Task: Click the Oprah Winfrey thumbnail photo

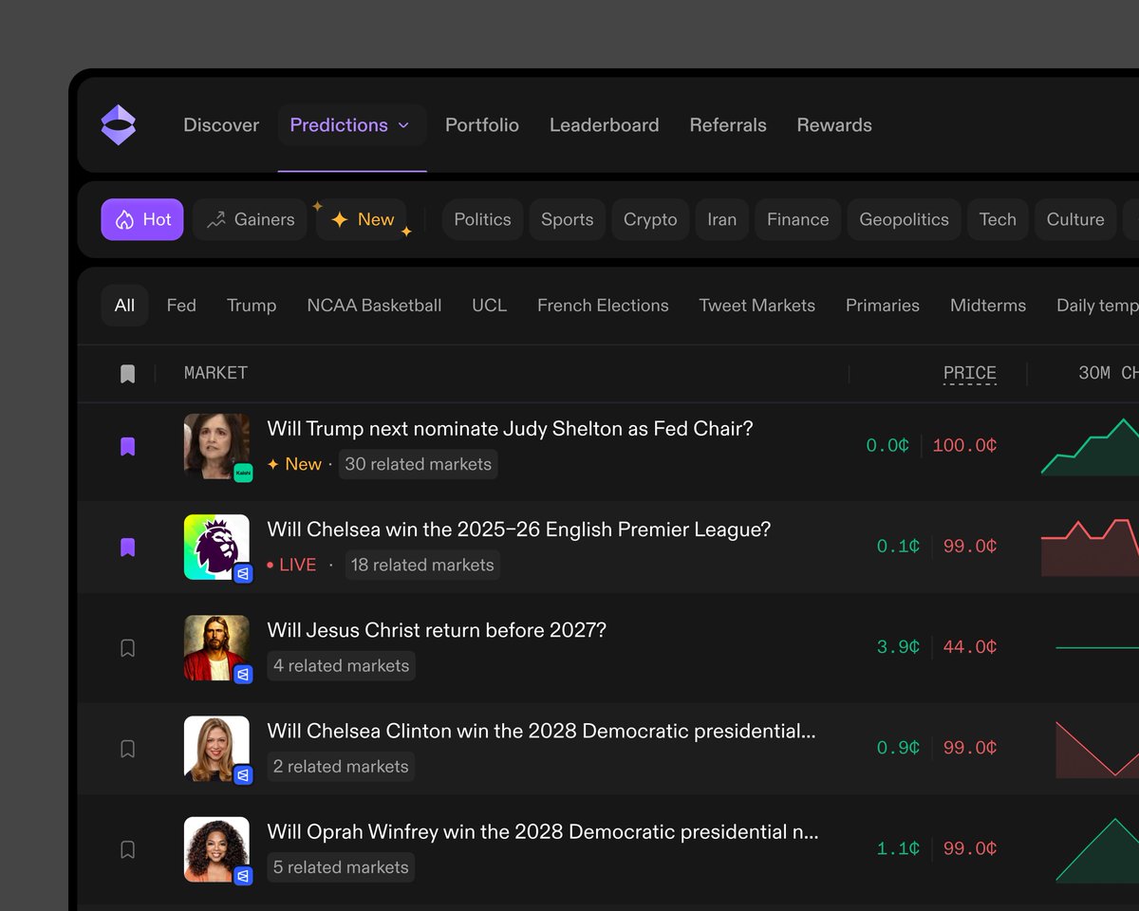Action: pos(216,849)
